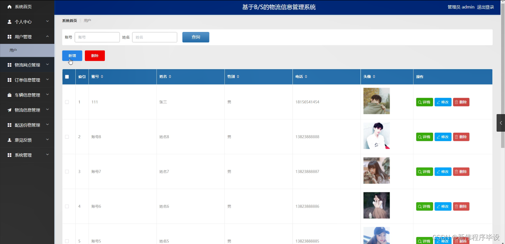Expand 配送价格管理 chevron
This screenshot has width=505, height=244.
[x=47, y=125]
